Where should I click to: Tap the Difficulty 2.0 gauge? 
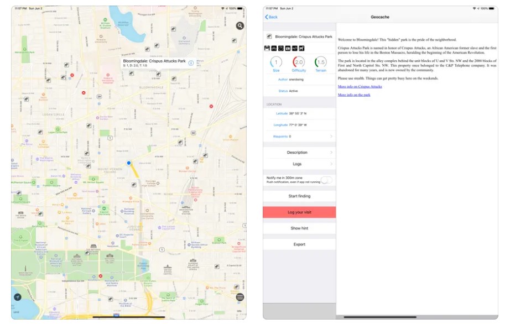tap(299, 62)
